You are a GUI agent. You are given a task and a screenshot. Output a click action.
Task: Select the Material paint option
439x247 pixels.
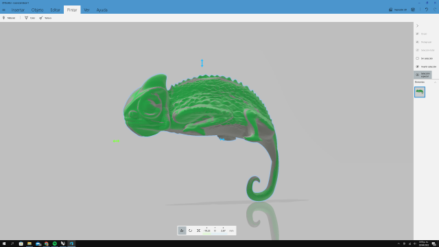[x=9, y=18]
